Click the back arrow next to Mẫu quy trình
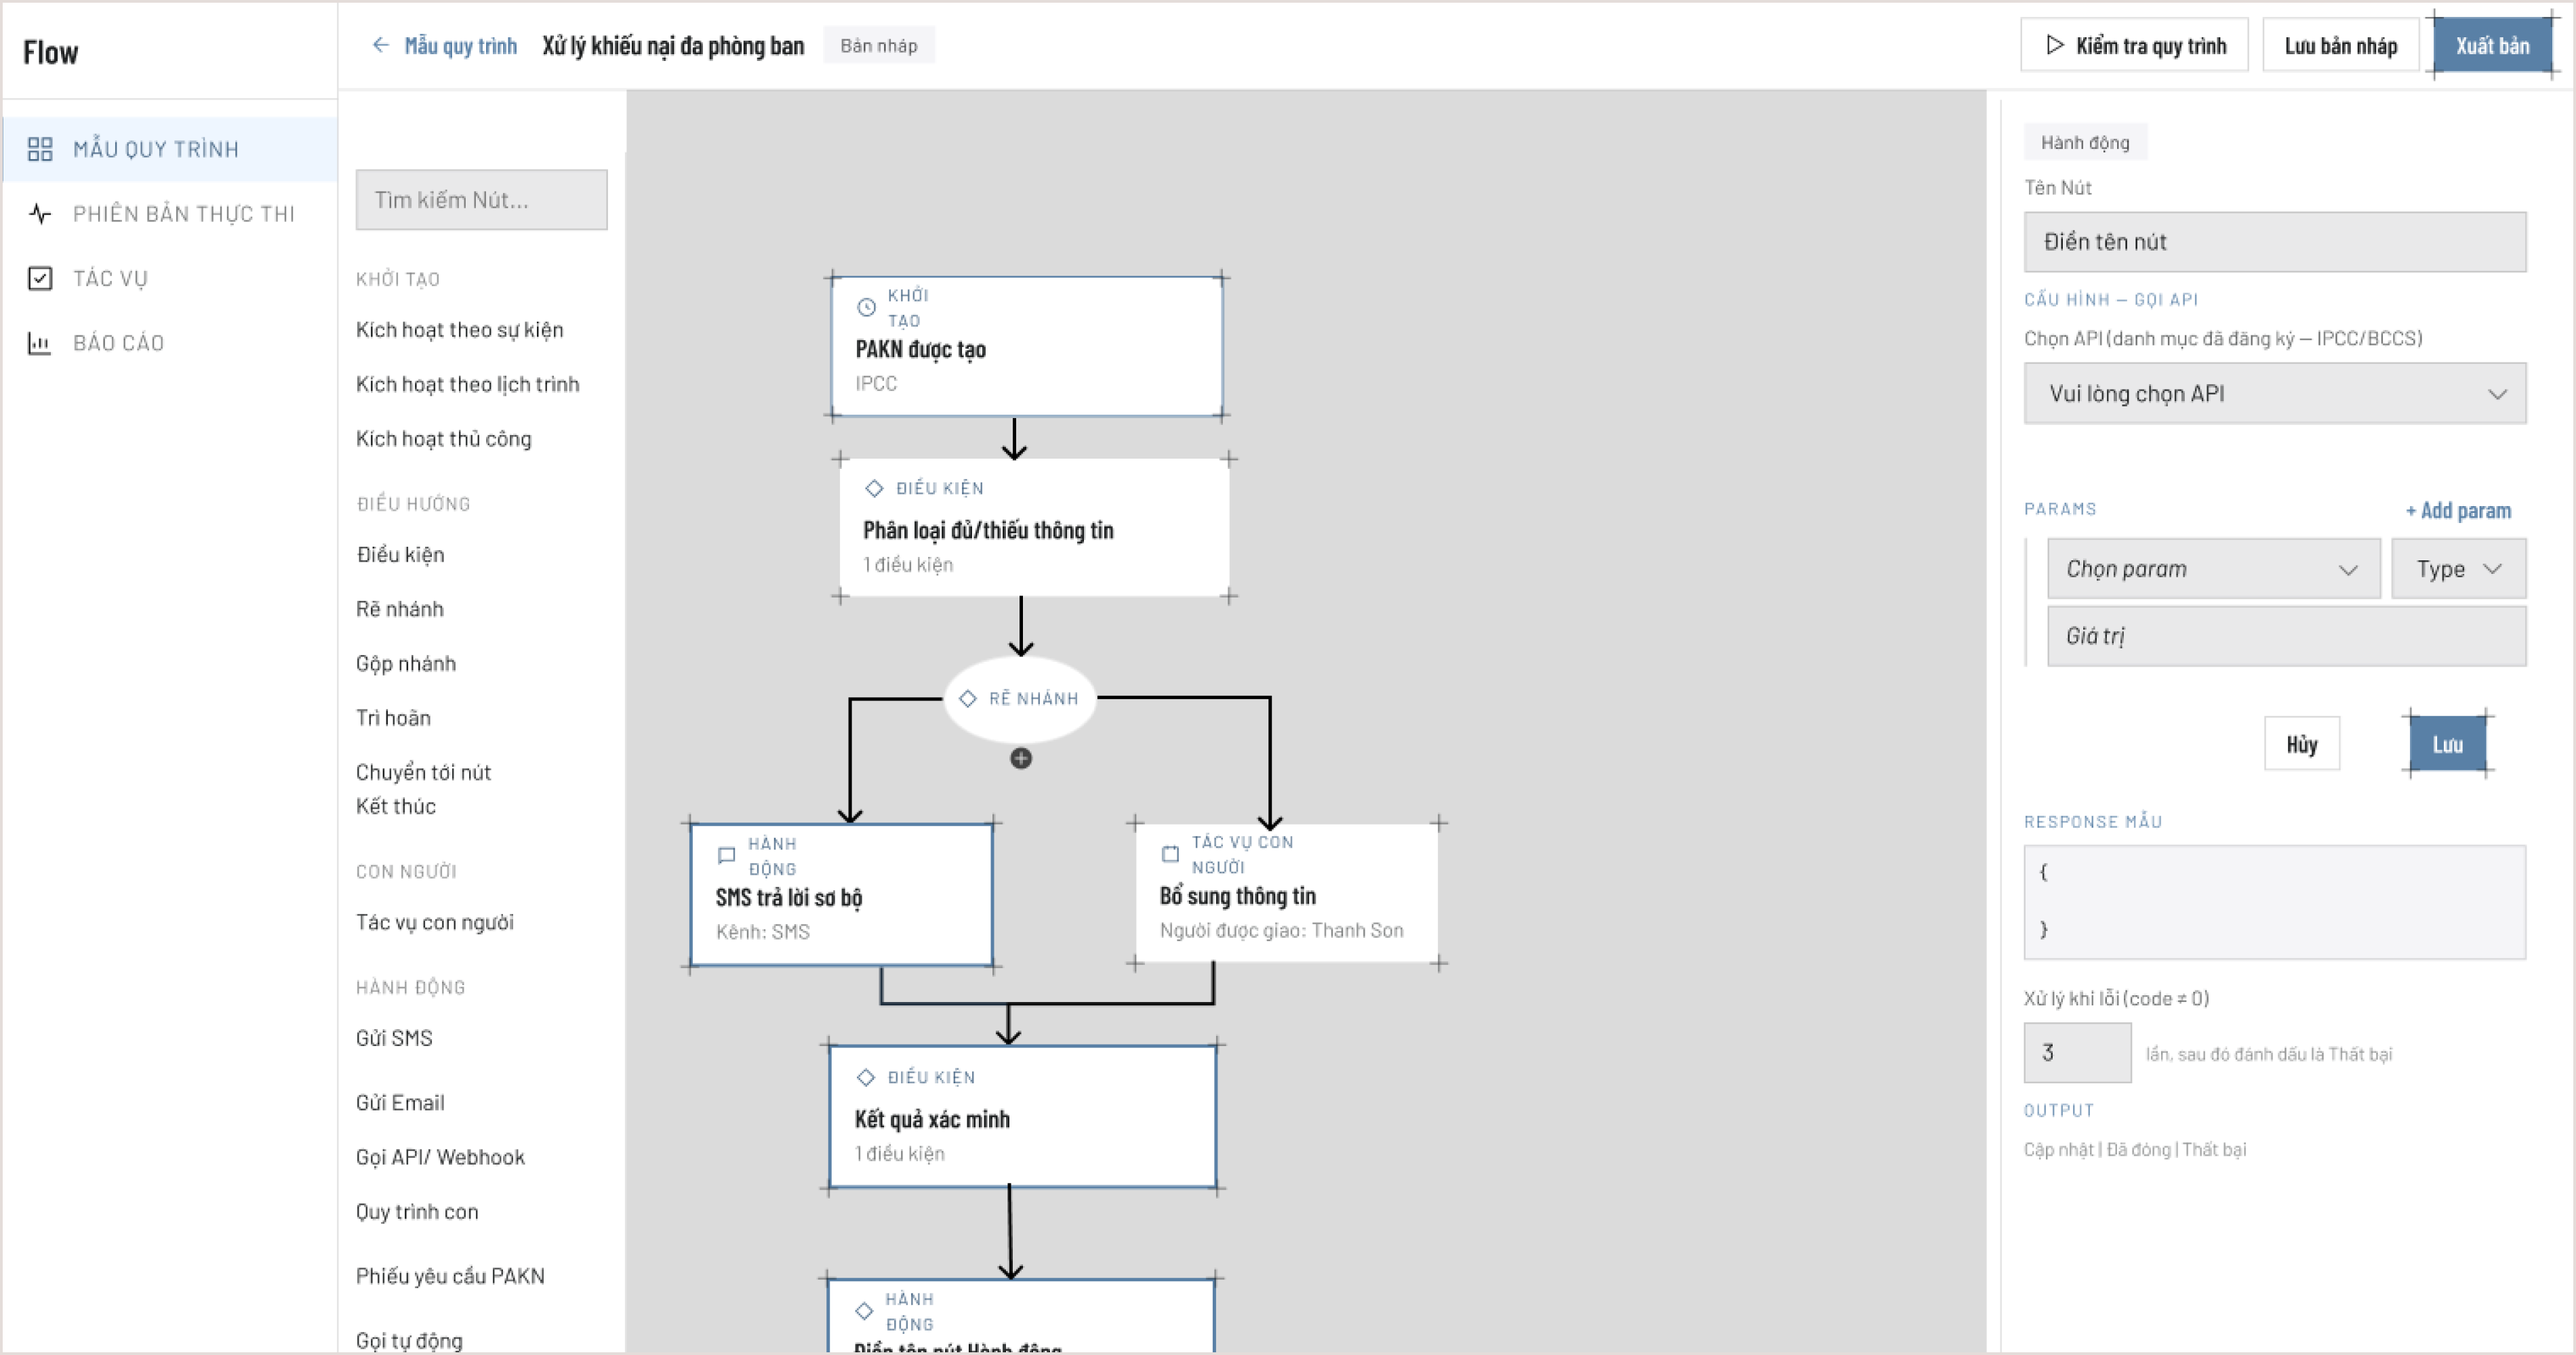Image resolution: width=2576 pixels, height=1355 pixels. [380, 45]
